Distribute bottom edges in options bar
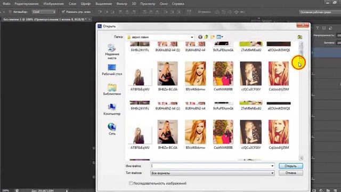The height and width of the screenshot is (192, 341). (x=157, y=12)
